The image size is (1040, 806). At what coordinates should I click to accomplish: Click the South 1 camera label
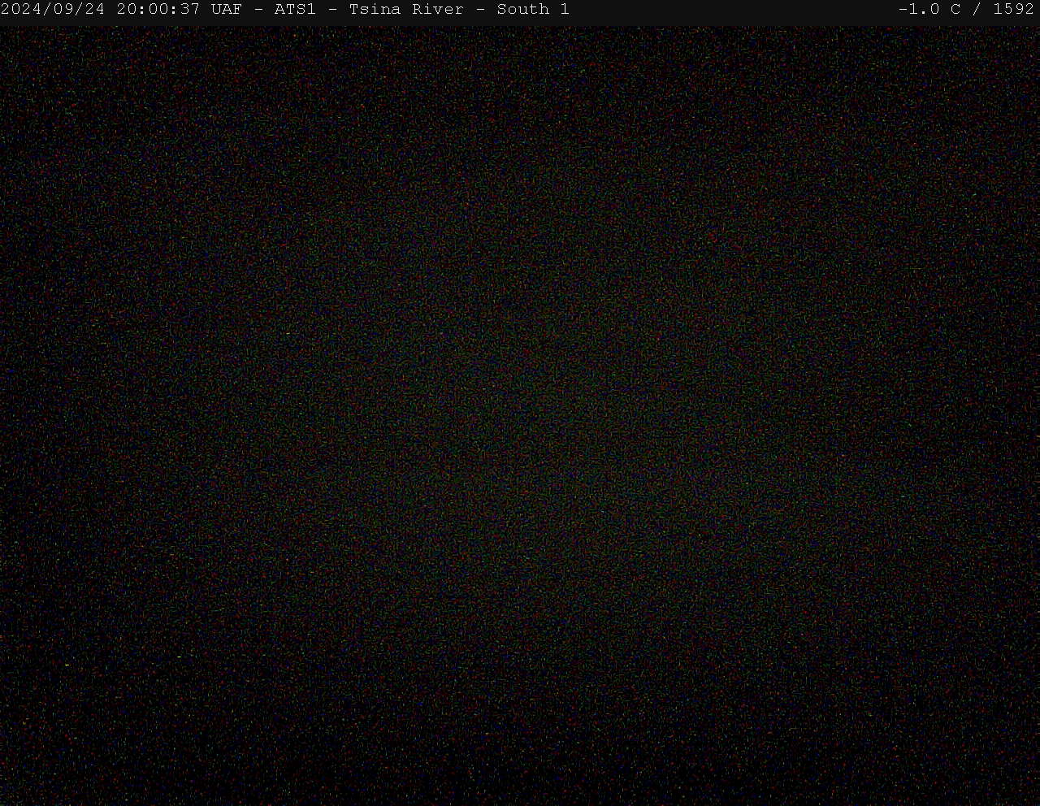[533, 10]
